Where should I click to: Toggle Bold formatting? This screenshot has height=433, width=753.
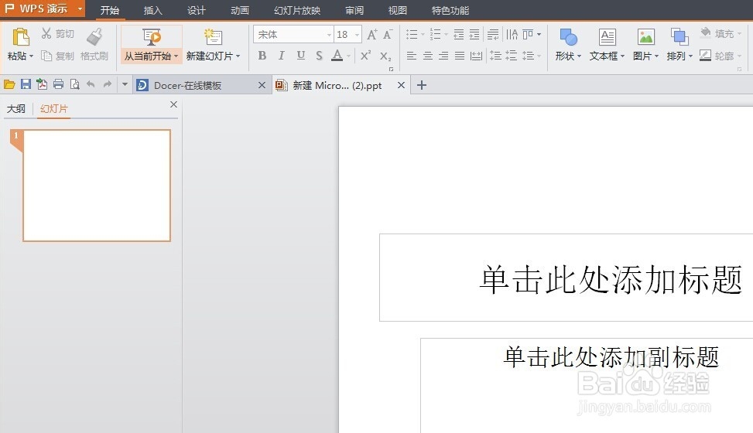[x=262, y=56]
